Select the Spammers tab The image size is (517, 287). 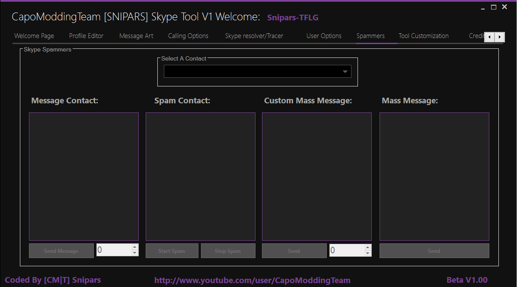[x=370, y=36]
